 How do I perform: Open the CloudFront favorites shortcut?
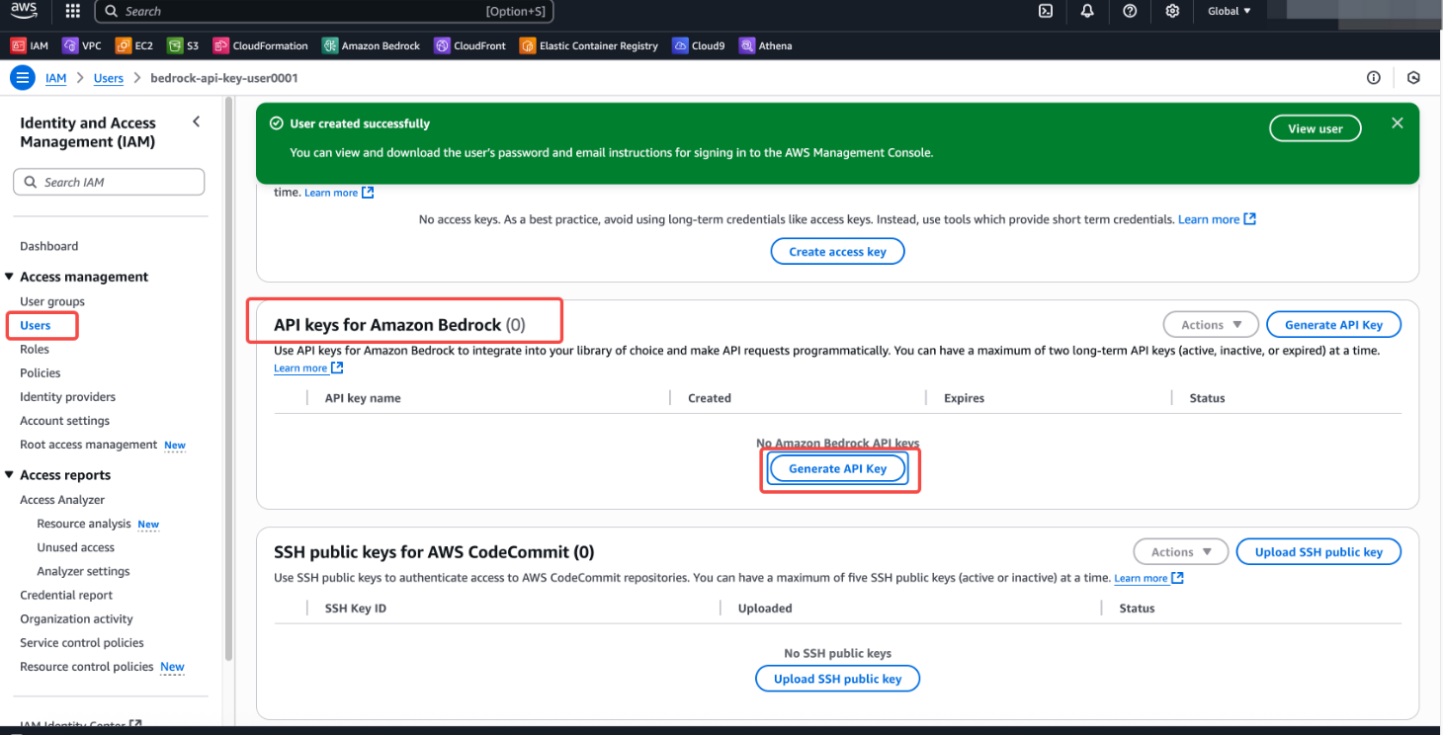(x=469, y=45)
